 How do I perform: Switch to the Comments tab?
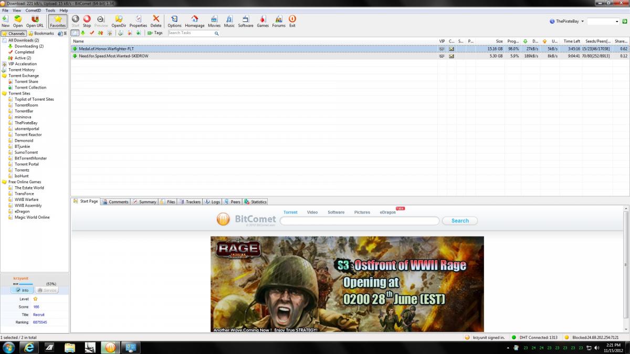point(115,201)
